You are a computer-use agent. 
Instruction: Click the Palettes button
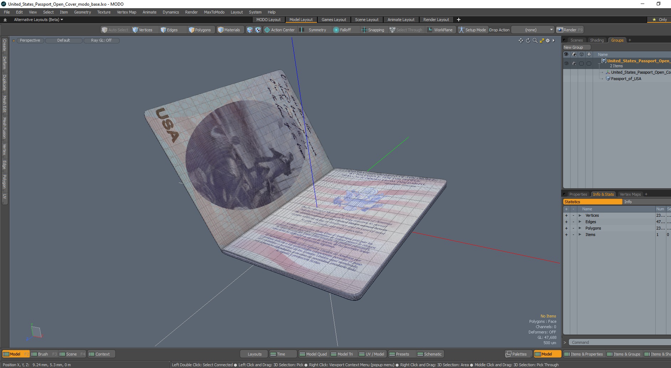click(x=519, y=354)
